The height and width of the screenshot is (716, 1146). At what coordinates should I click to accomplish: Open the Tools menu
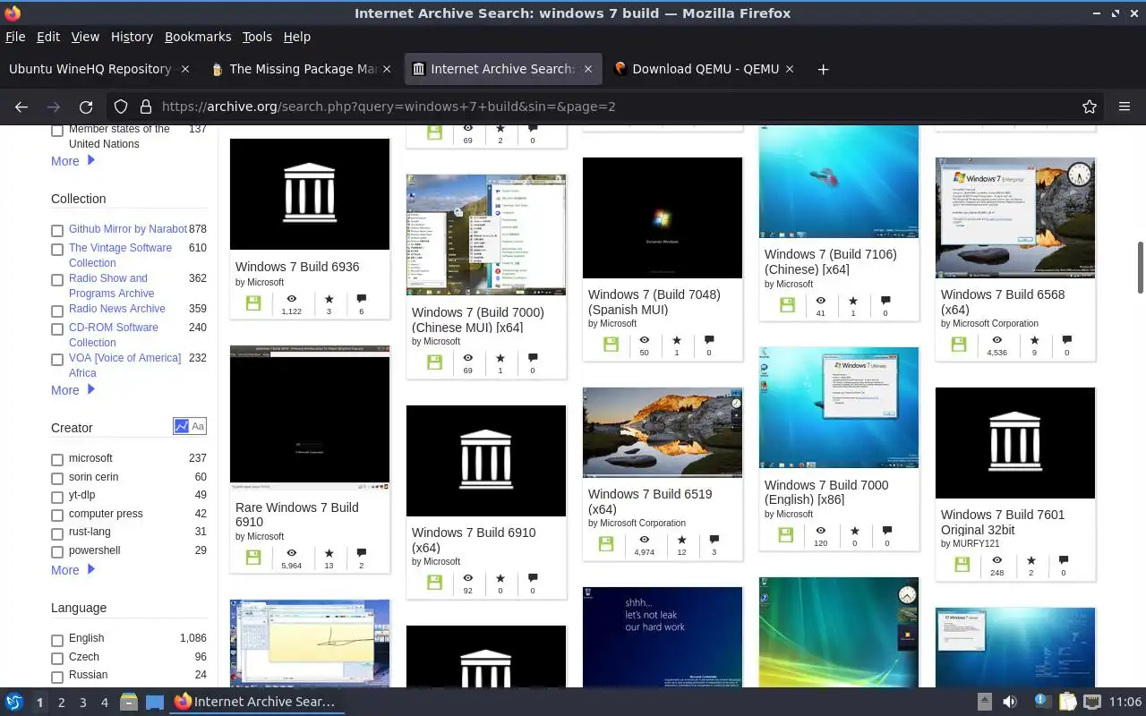coord(257,37)
